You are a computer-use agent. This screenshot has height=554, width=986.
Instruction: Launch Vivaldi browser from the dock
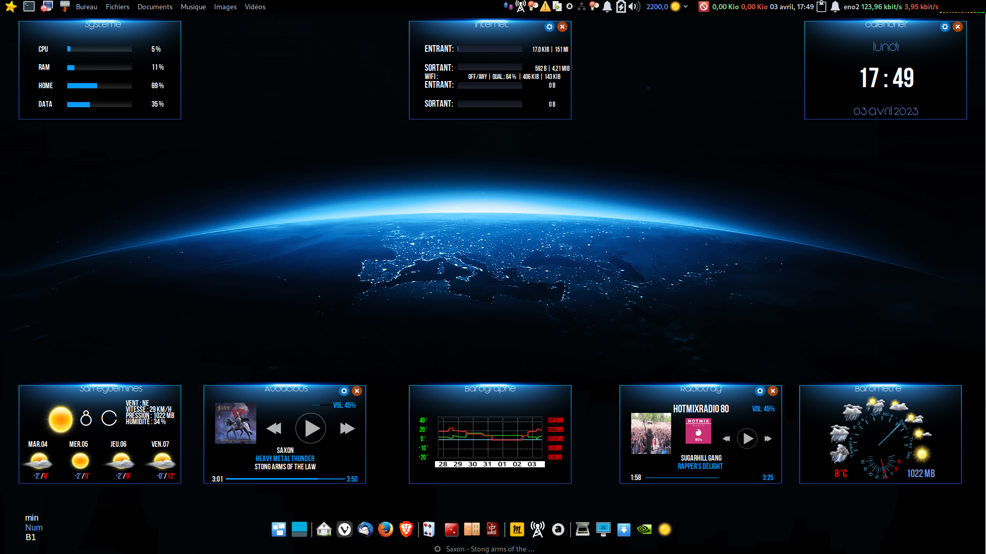(345, 529)
